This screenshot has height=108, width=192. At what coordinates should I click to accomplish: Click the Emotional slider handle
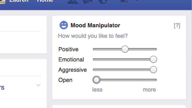click(x=153, y=59)
